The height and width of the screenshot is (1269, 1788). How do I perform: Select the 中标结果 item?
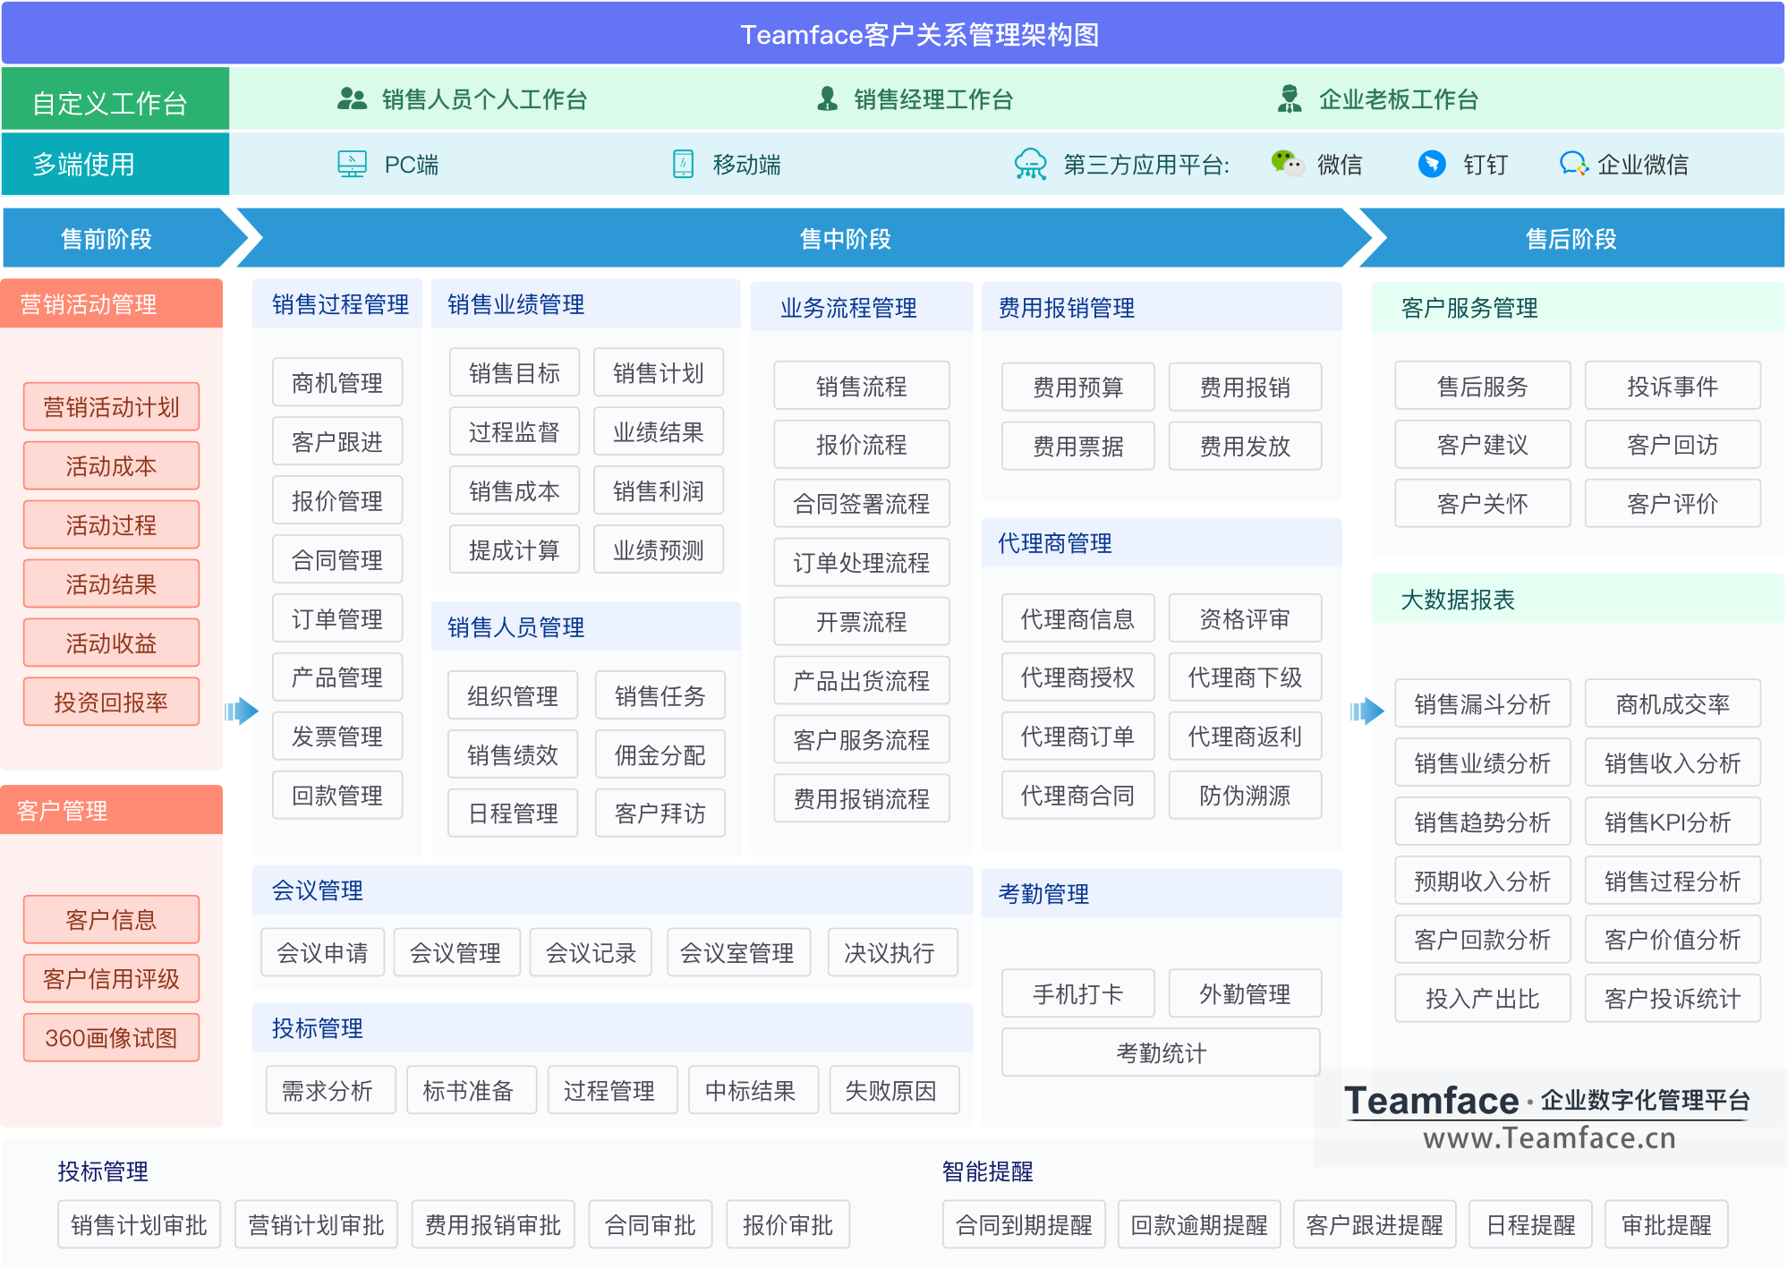click(x=753, y=1091)
